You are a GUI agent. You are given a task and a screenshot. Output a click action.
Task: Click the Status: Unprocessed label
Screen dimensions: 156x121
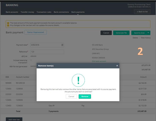coord(36,32)
